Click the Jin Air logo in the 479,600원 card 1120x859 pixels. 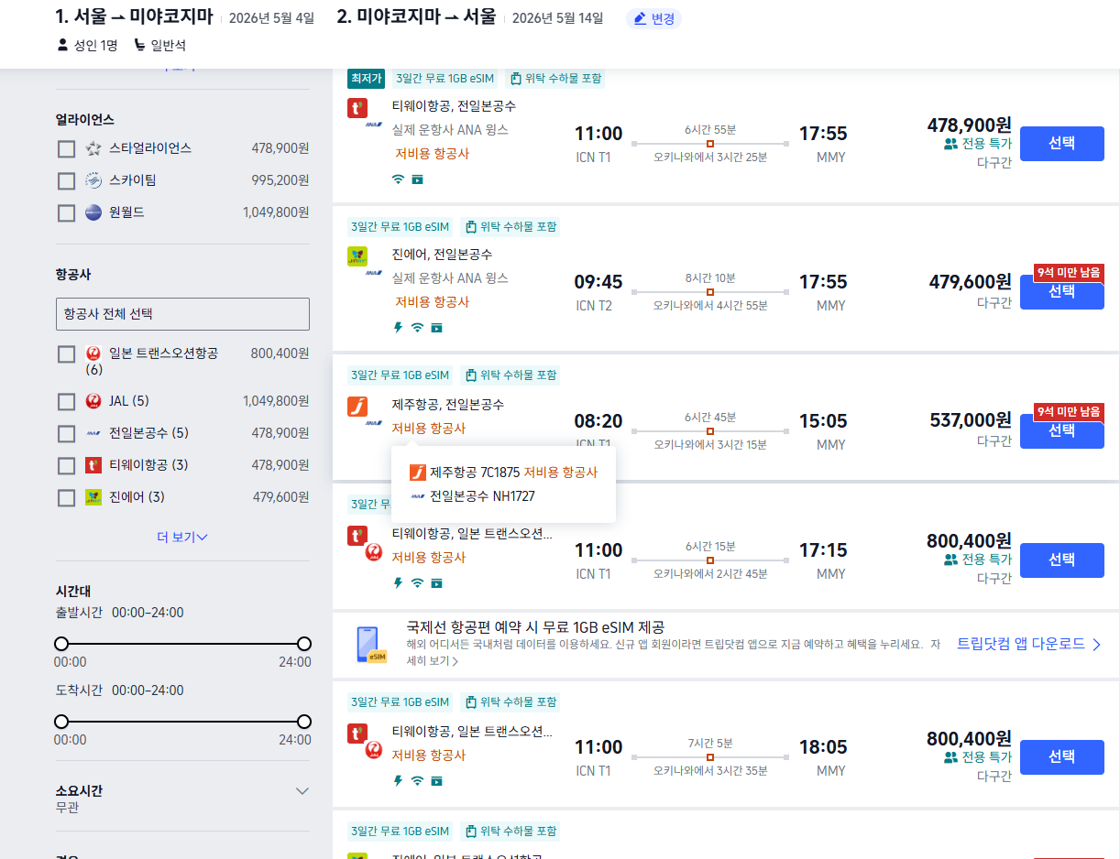tap(357, 256)
